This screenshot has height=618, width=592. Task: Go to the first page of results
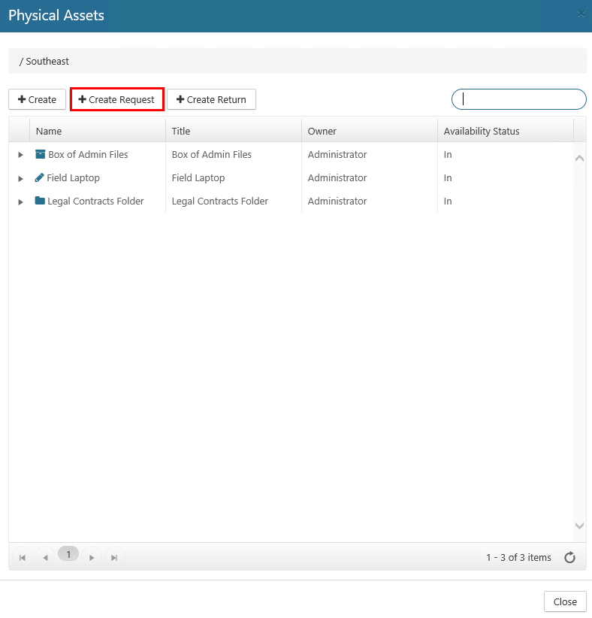pyautogui.click(x=23, y=557)
